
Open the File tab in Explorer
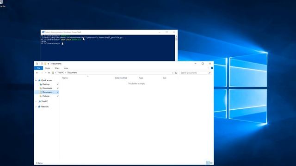[x=38, y=68]
